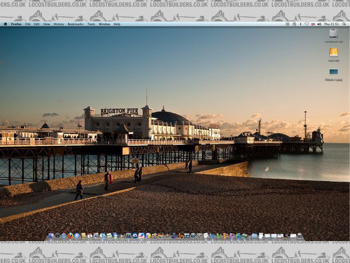Screen dimensions: 350x263
Task: Open the View menu
Action: click(46, 24)
